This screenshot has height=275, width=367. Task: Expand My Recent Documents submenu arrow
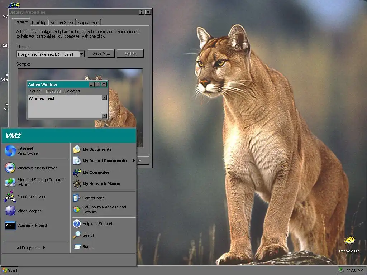click(x=134, y=161)
